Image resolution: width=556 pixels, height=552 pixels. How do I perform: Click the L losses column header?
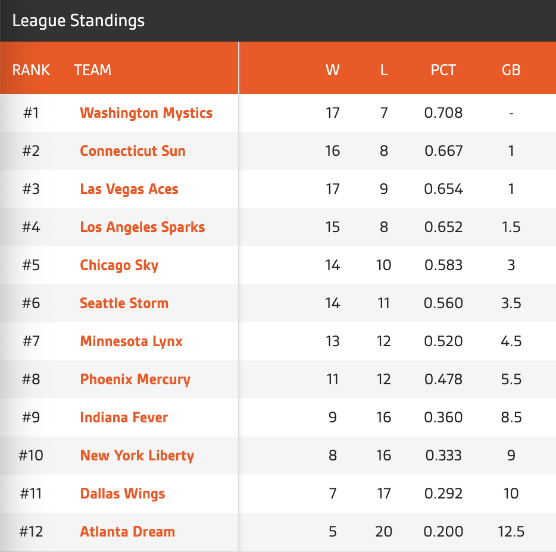[384, 70]
